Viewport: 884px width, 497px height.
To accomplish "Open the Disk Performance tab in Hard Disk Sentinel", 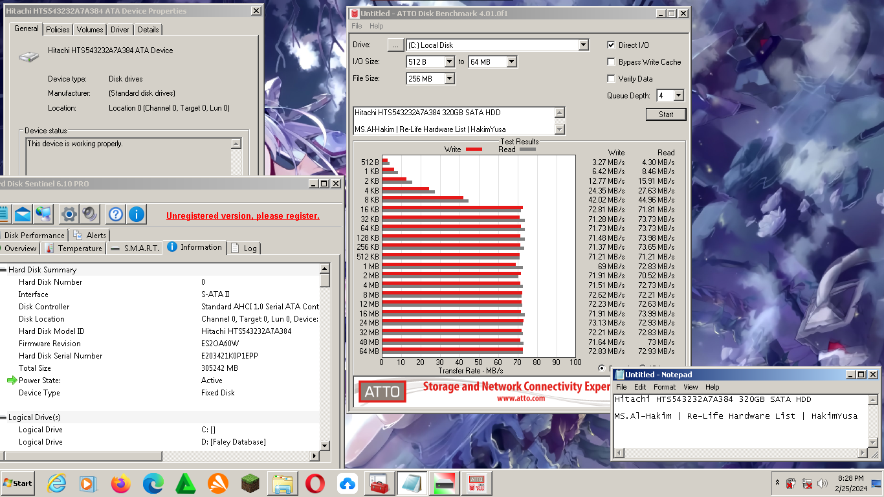I will 33,235.
